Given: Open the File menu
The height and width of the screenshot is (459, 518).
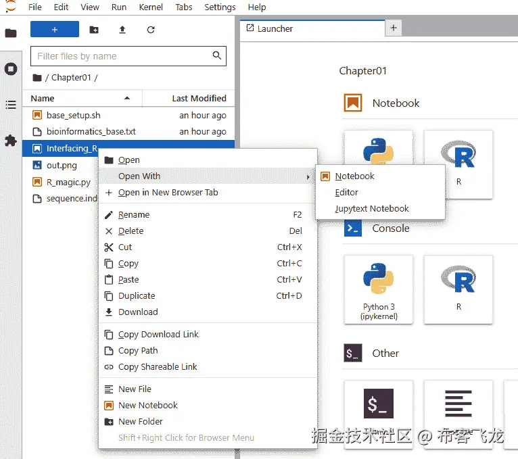Looking at the screenshot, I should coord(35,7).
